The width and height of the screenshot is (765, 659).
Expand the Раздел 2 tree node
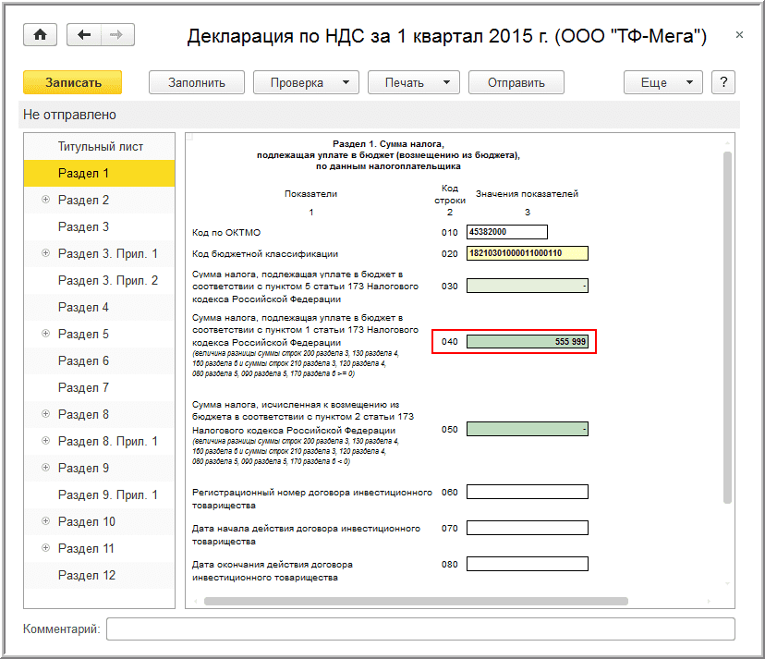click(46, 199)
